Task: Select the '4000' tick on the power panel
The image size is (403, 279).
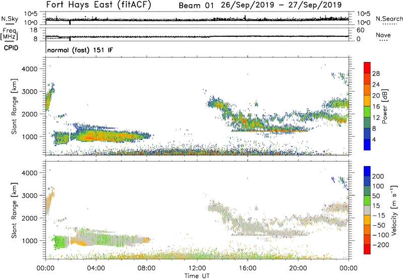Action: 29,69
